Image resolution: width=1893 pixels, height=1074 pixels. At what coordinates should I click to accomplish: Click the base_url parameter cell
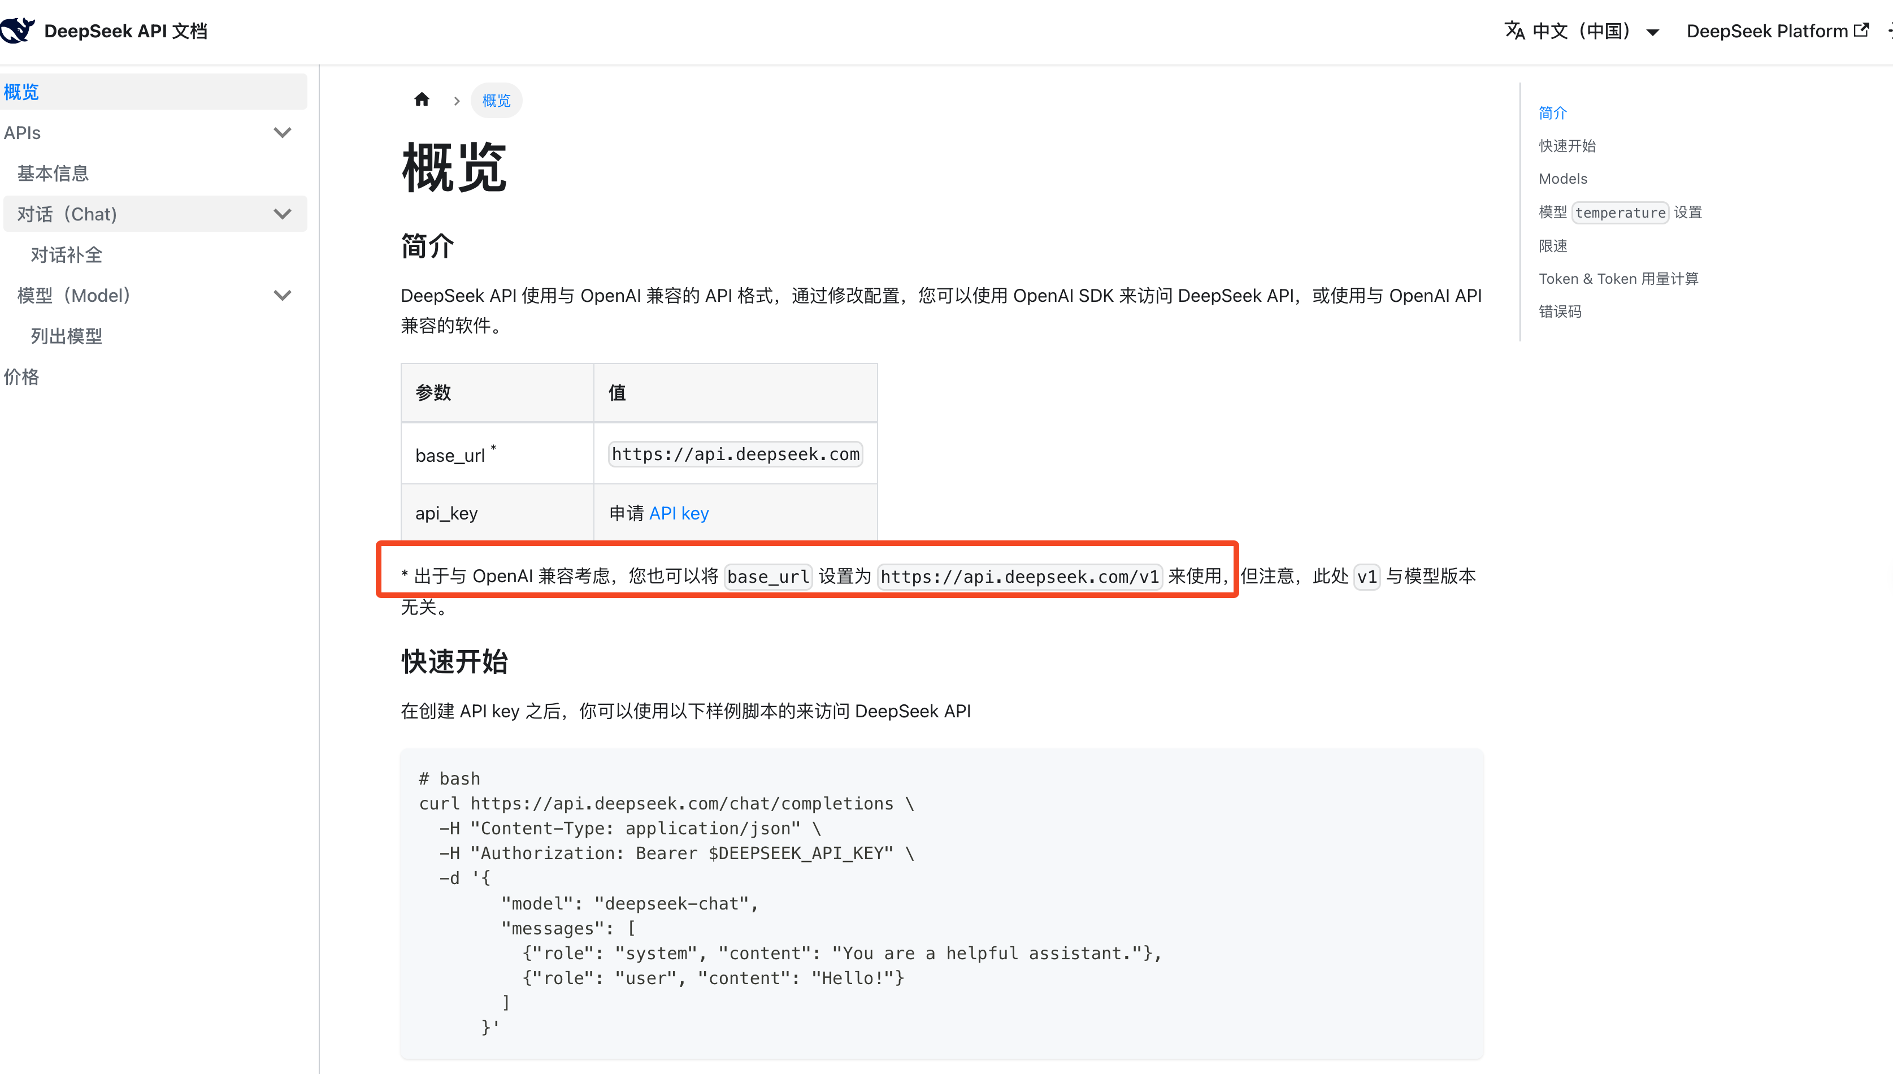(x=497, y=454)
